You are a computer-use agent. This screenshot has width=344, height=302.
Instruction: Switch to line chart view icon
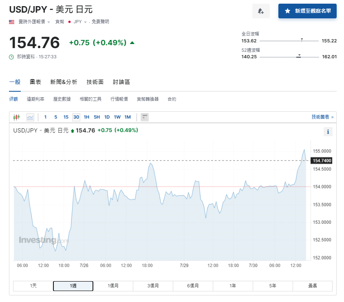point(31,117)
